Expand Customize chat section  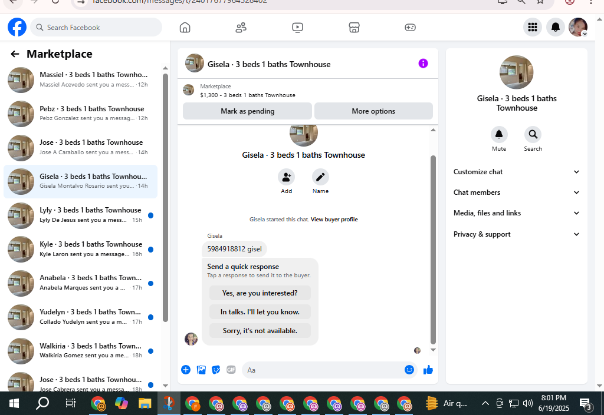coord(517,172)
